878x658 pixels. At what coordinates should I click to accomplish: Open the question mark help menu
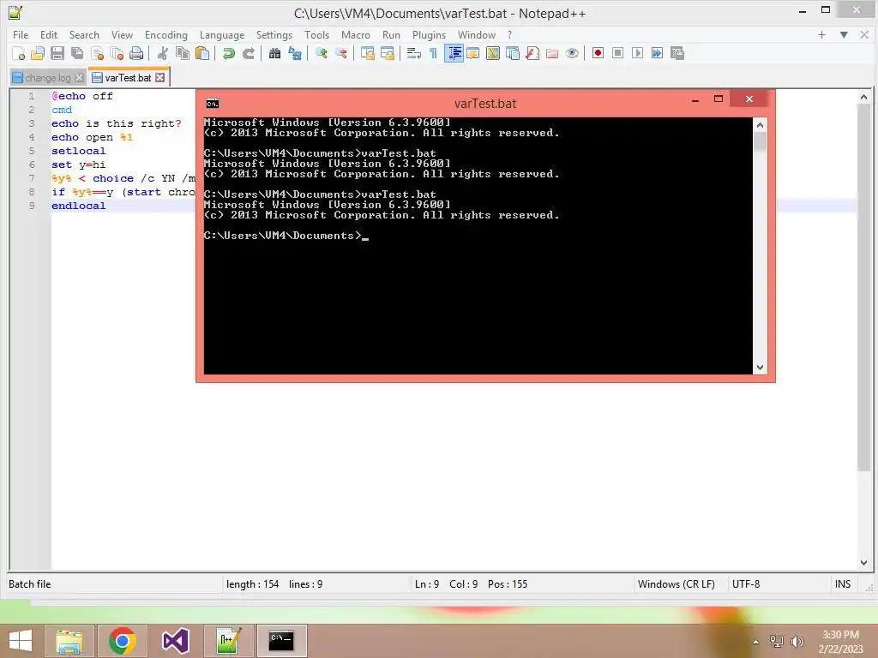pos(509,34)
